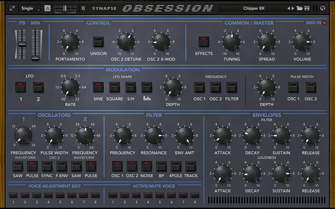Toggle filter Noise input
335x209 pixels.
[147, 166]
